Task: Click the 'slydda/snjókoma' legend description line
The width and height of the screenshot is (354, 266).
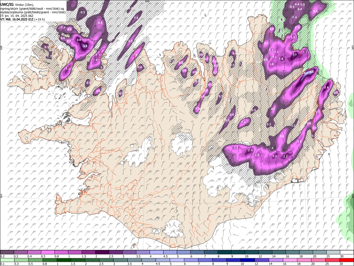Action: tap(33, 12)
